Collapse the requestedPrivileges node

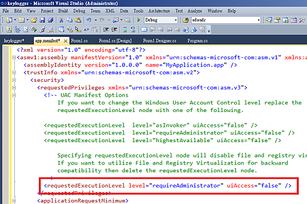click(x=14, y=87)
